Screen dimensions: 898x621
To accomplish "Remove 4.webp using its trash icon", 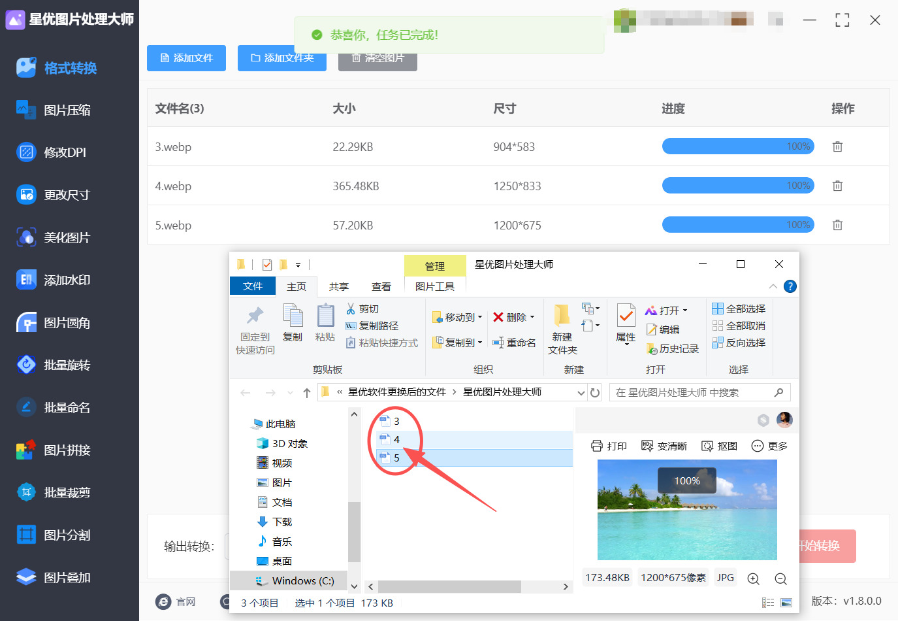I will tap(837, 186).
